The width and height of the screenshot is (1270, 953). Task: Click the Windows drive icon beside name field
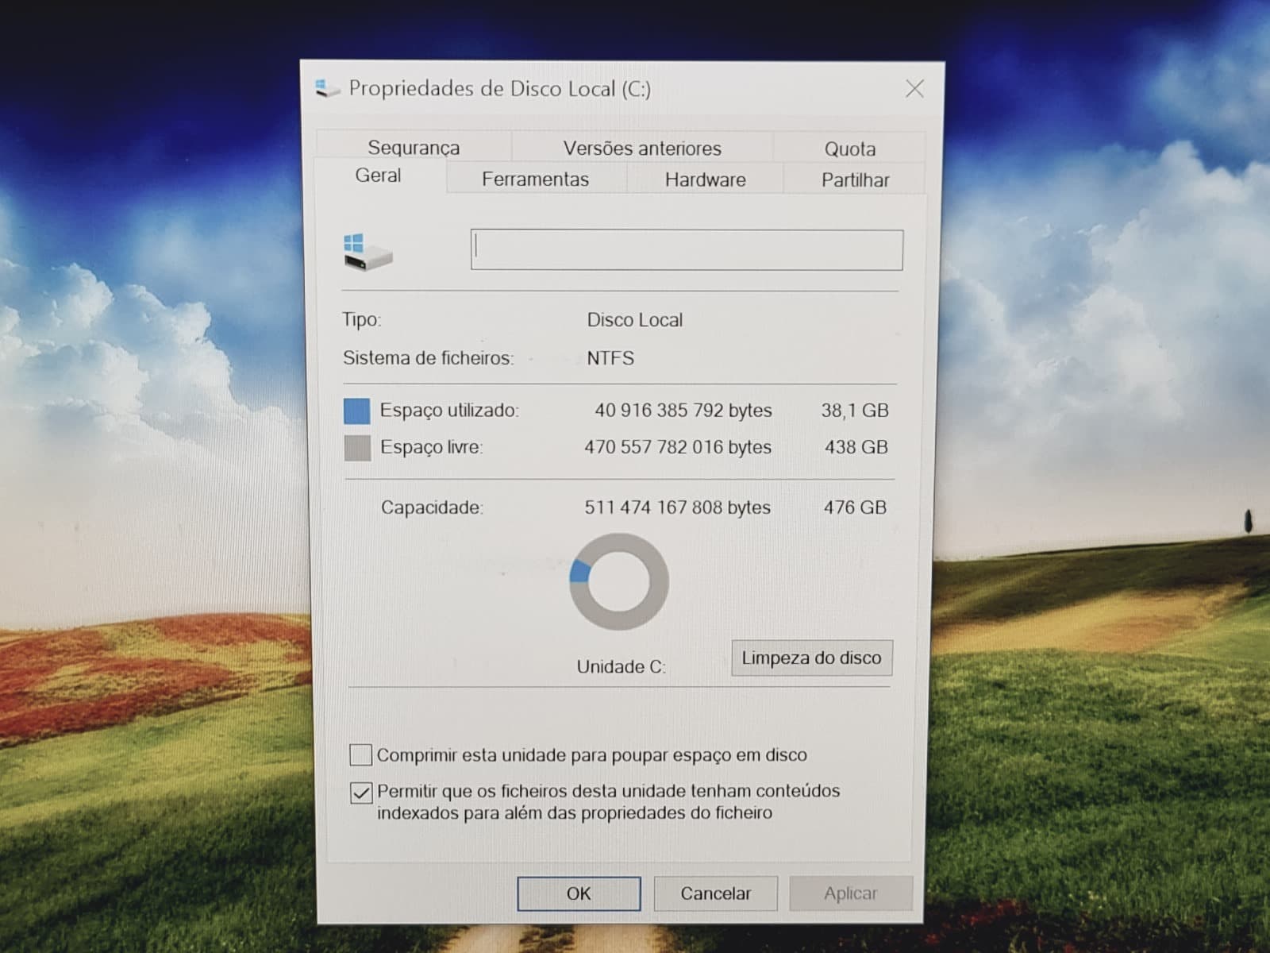point(368,253)
